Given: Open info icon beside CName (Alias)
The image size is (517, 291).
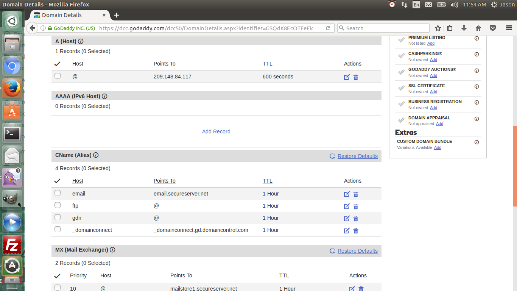Looking at the screenshot, I should (96, 155).
